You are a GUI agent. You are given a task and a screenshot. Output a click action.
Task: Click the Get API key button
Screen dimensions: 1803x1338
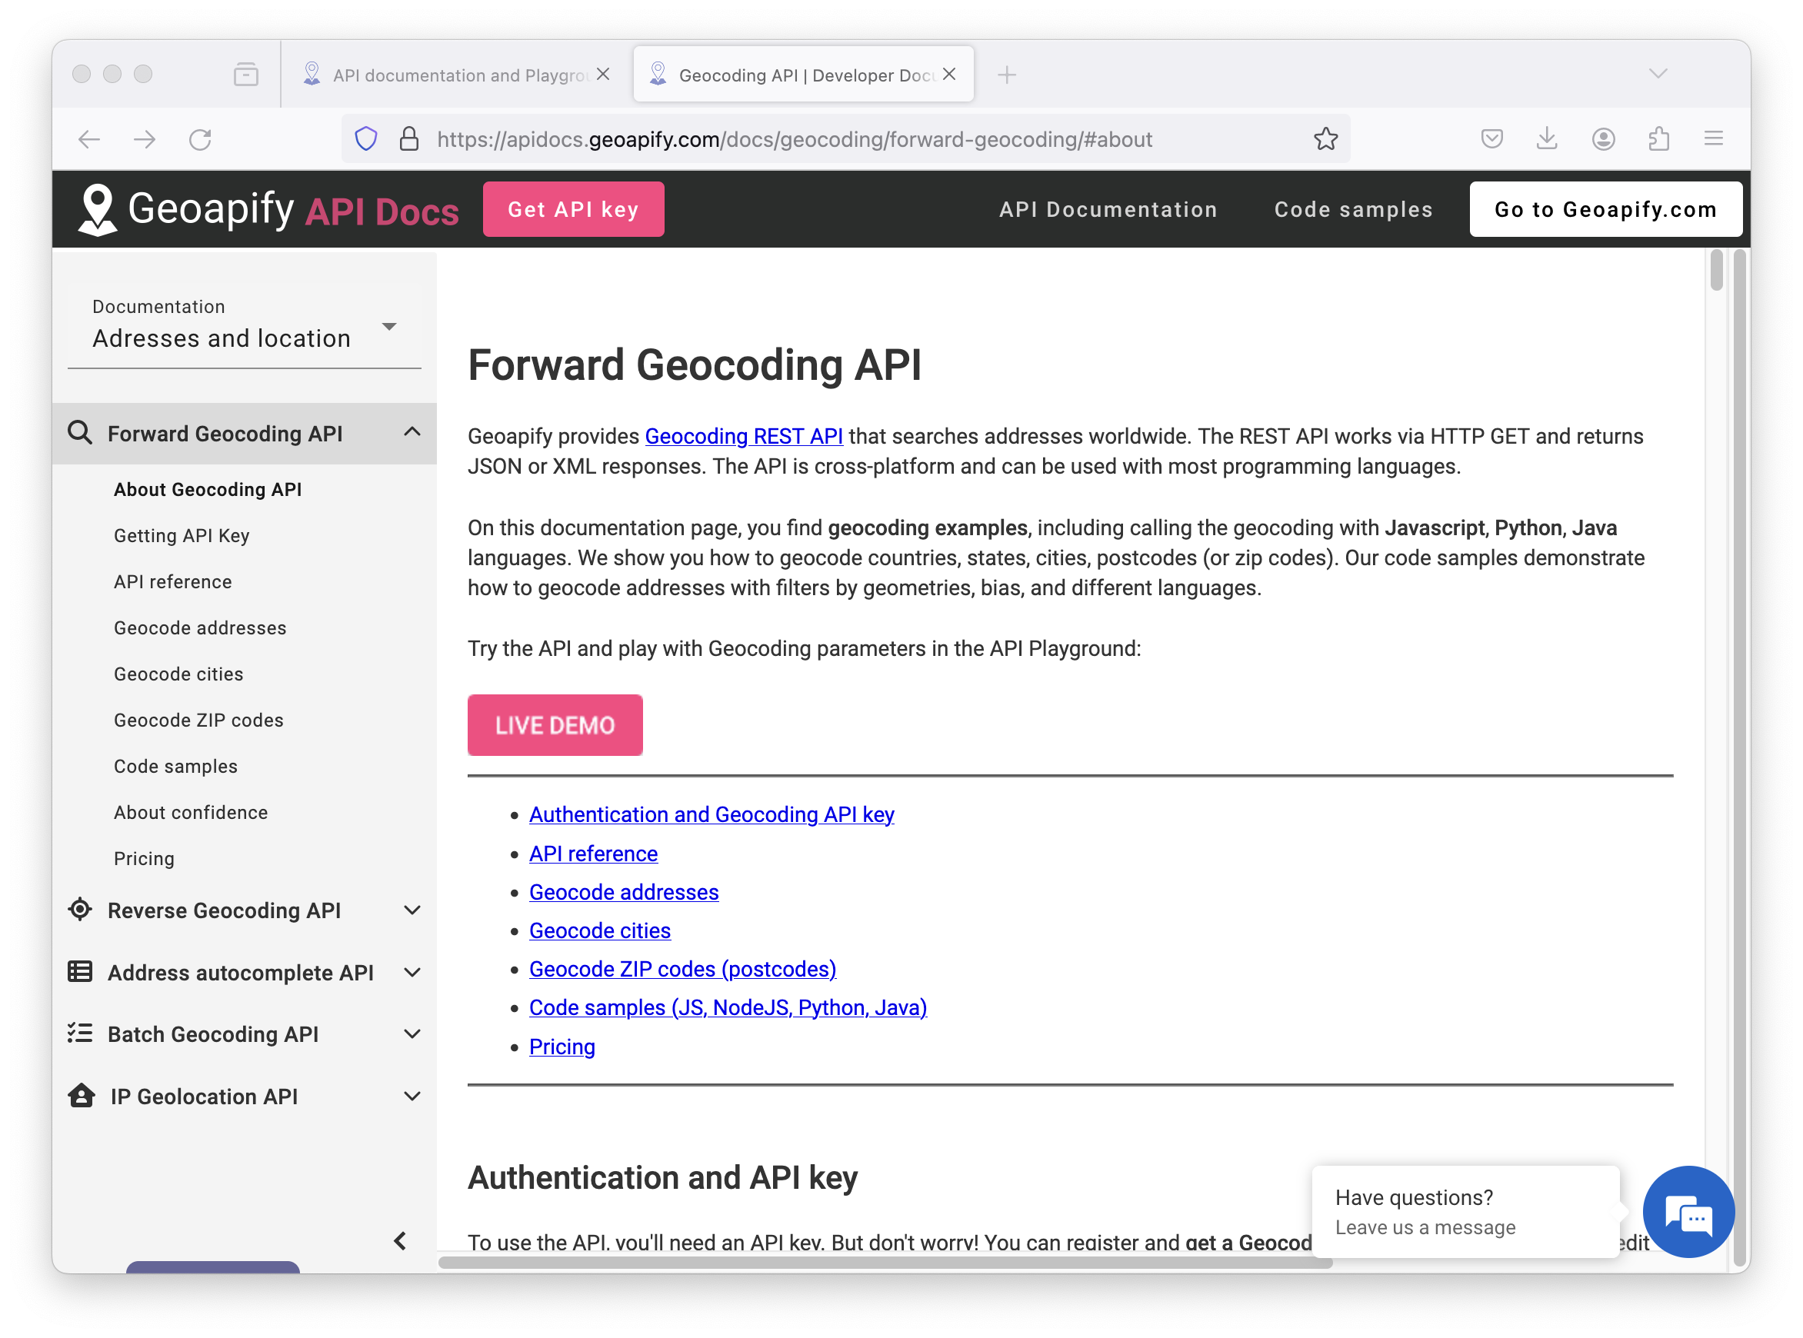tap(574, 210)
